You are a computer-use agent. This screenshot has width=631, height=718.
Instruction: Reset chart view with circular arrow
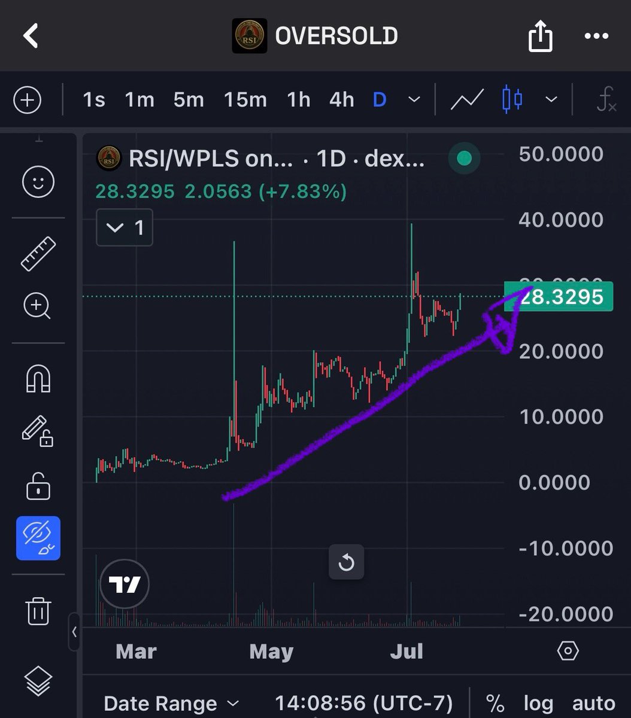347,562
